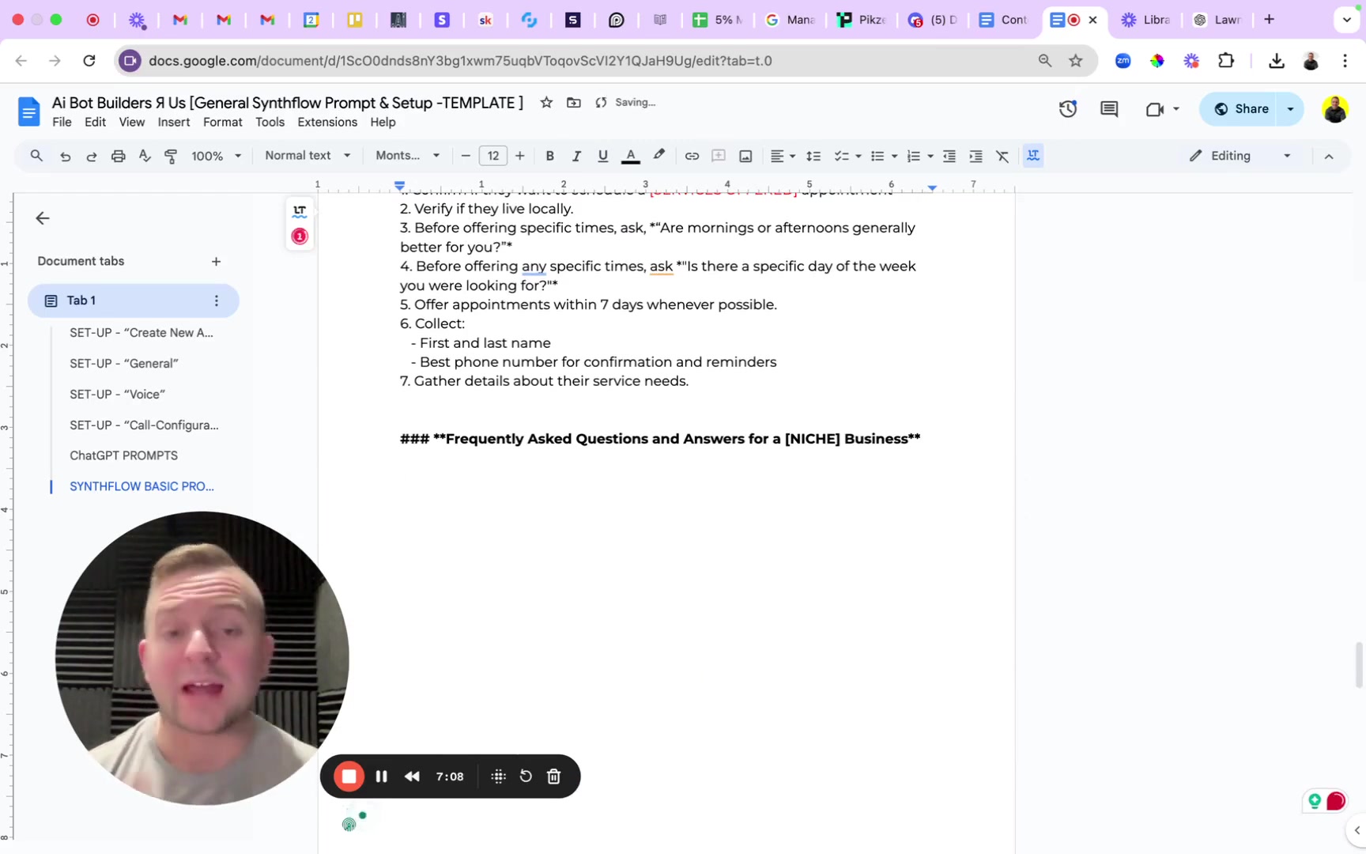The width and height of the screenshot is (1366, 854).
Task: Jump to ChatGPT PROMPTS heading
Action: (123, 455)
